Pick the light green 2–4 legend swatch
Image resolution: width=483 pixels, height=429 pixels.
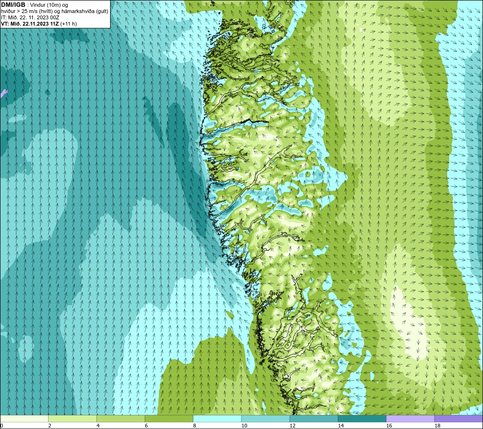[x=72, y=418]
